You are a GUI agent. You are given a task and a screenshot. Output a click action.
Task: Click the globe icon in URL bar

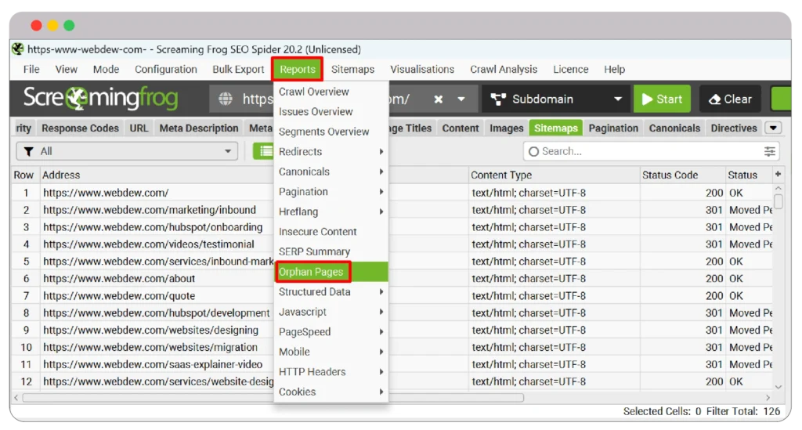coord(226,99)
